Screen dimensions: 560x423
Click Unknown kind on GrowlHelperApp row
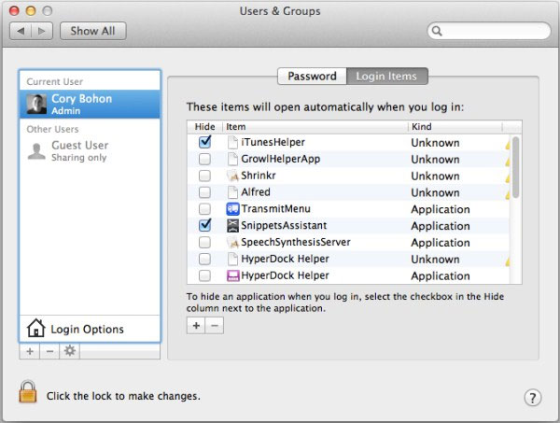pos(435,160)
